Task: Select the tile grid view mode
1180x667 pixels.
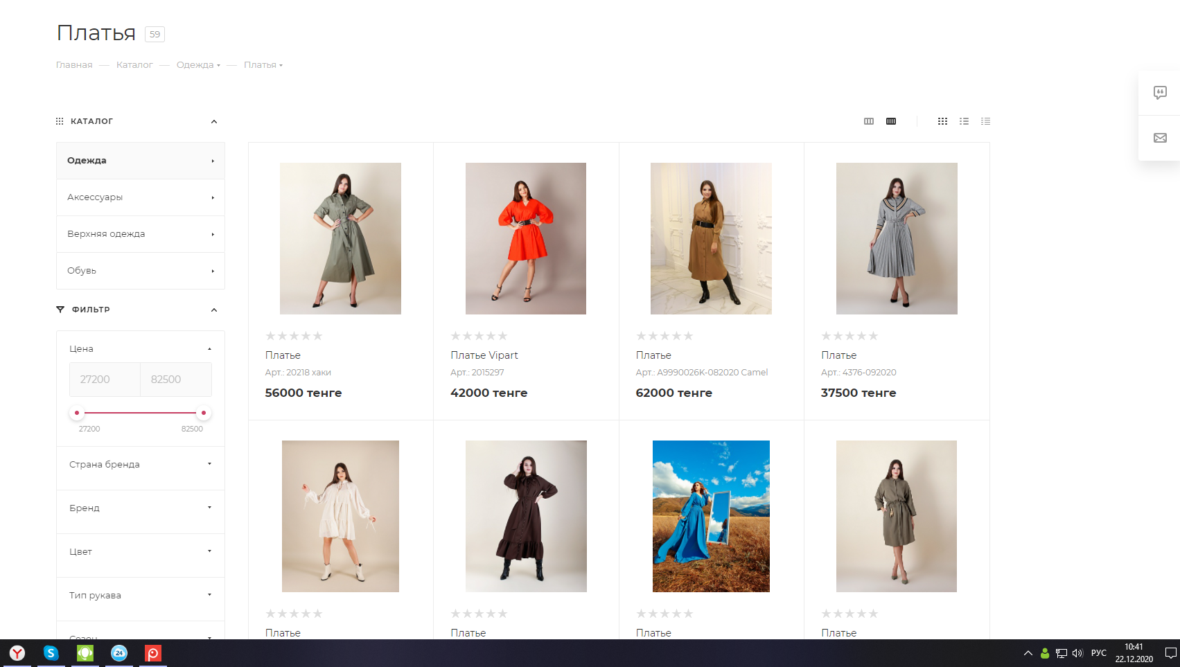Action: click(942, 121)
